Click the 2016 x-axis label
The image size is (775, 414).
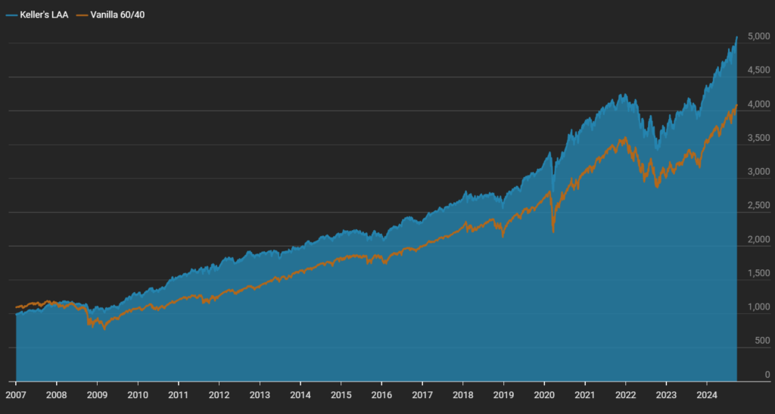[x=381, y=395]
